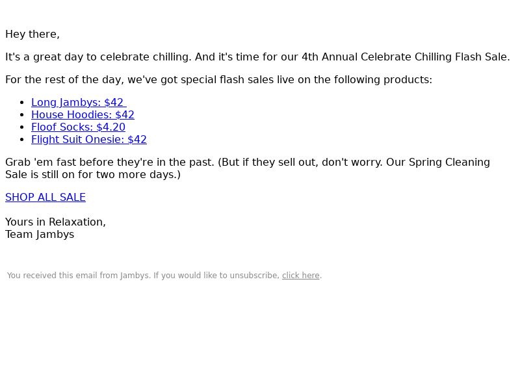Click the 'Team Jambys' signature
The height and width of the screenshot is (390, 520).
click(x=40, y=235)
